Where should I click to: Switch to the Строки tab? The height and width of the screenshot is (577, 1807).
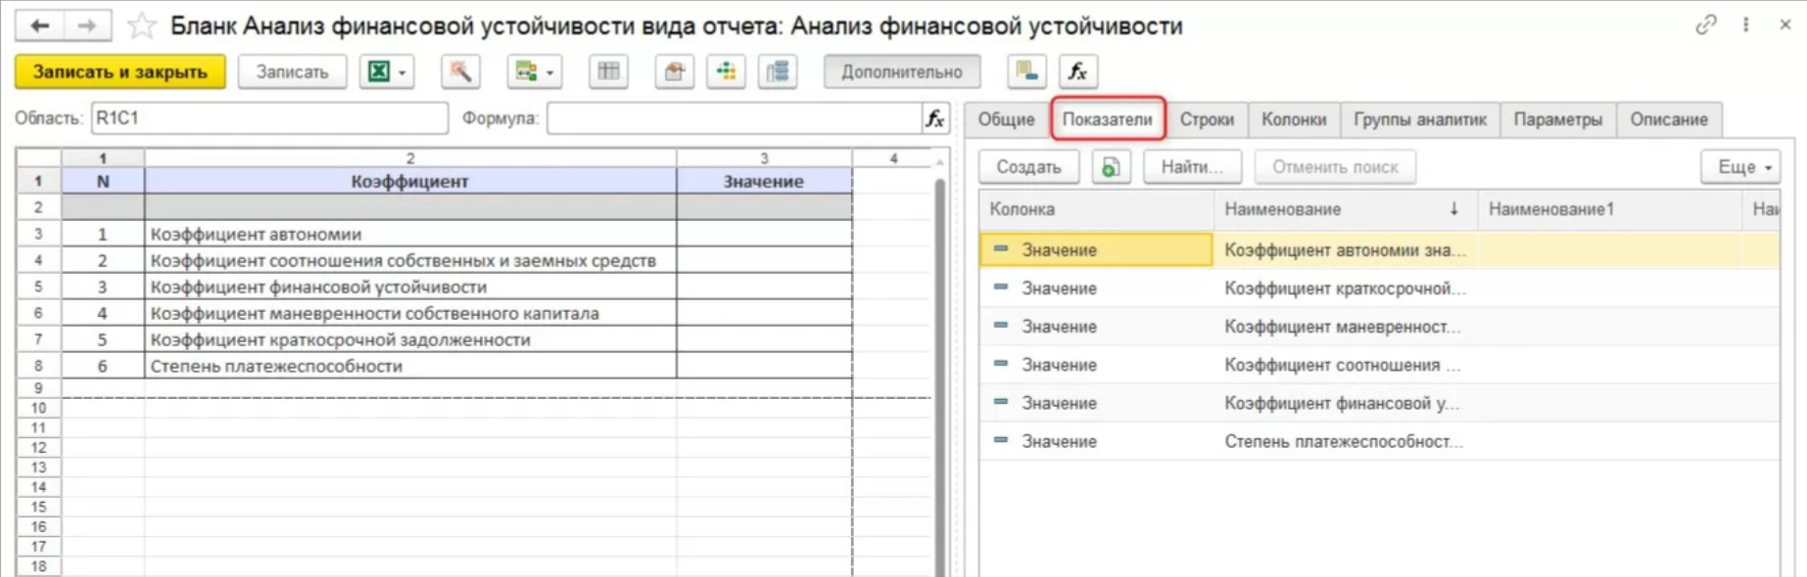pos(1207,119)
